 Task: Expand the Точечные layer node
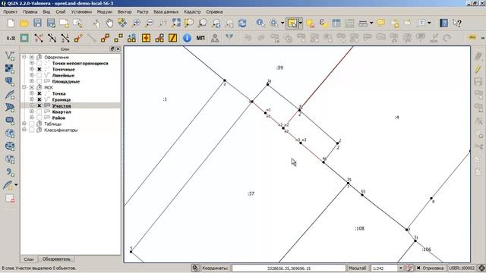32,69
